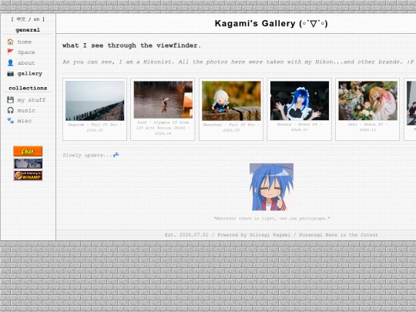The image size is (416, 312).
Task: Switch language to en
Action: pos(37,19)
